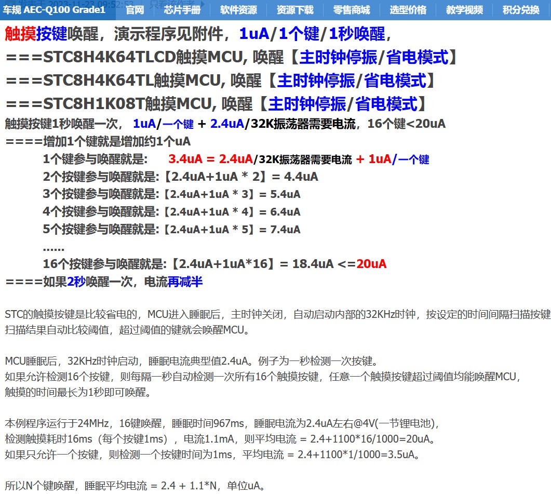Click the line 增加1个键就是增加约1个uA
The width and height of the screenshot is (551, 494).
tap(98, 141)
